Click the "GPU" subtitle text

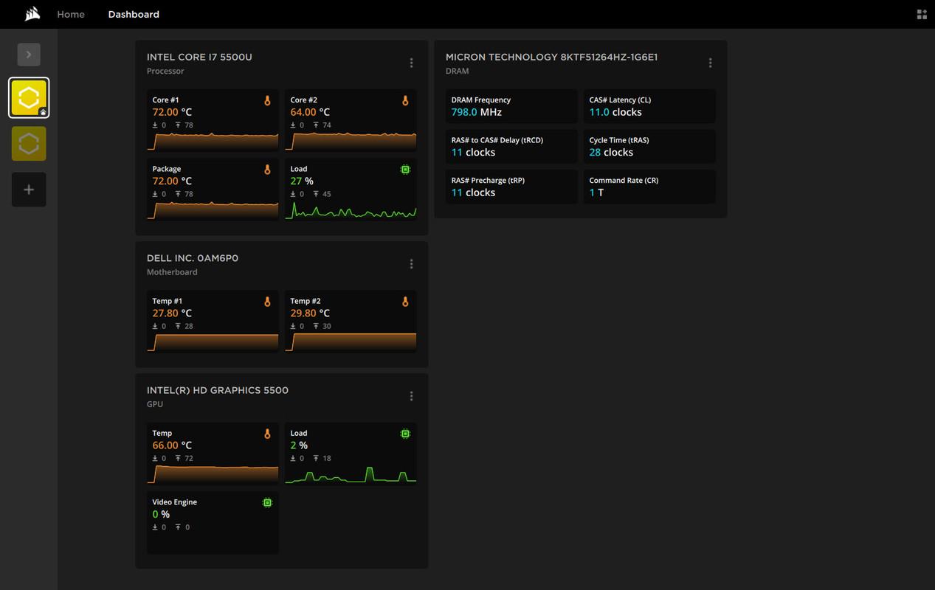(x=155, y=404)
